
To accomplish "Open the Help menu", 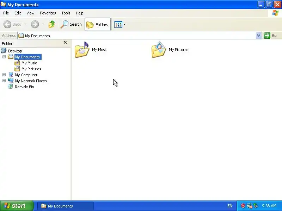I will point(80,13).
